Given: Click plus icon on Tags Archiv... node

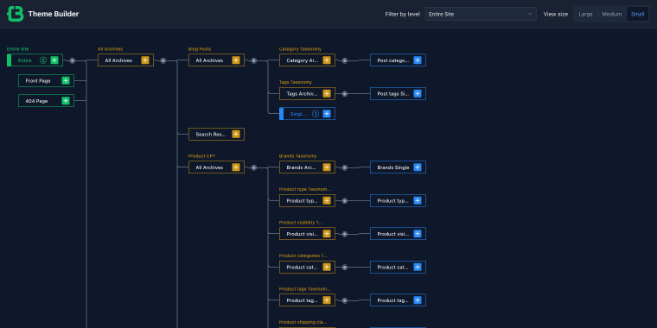Looking at the screenshot, I should [327, 94].
